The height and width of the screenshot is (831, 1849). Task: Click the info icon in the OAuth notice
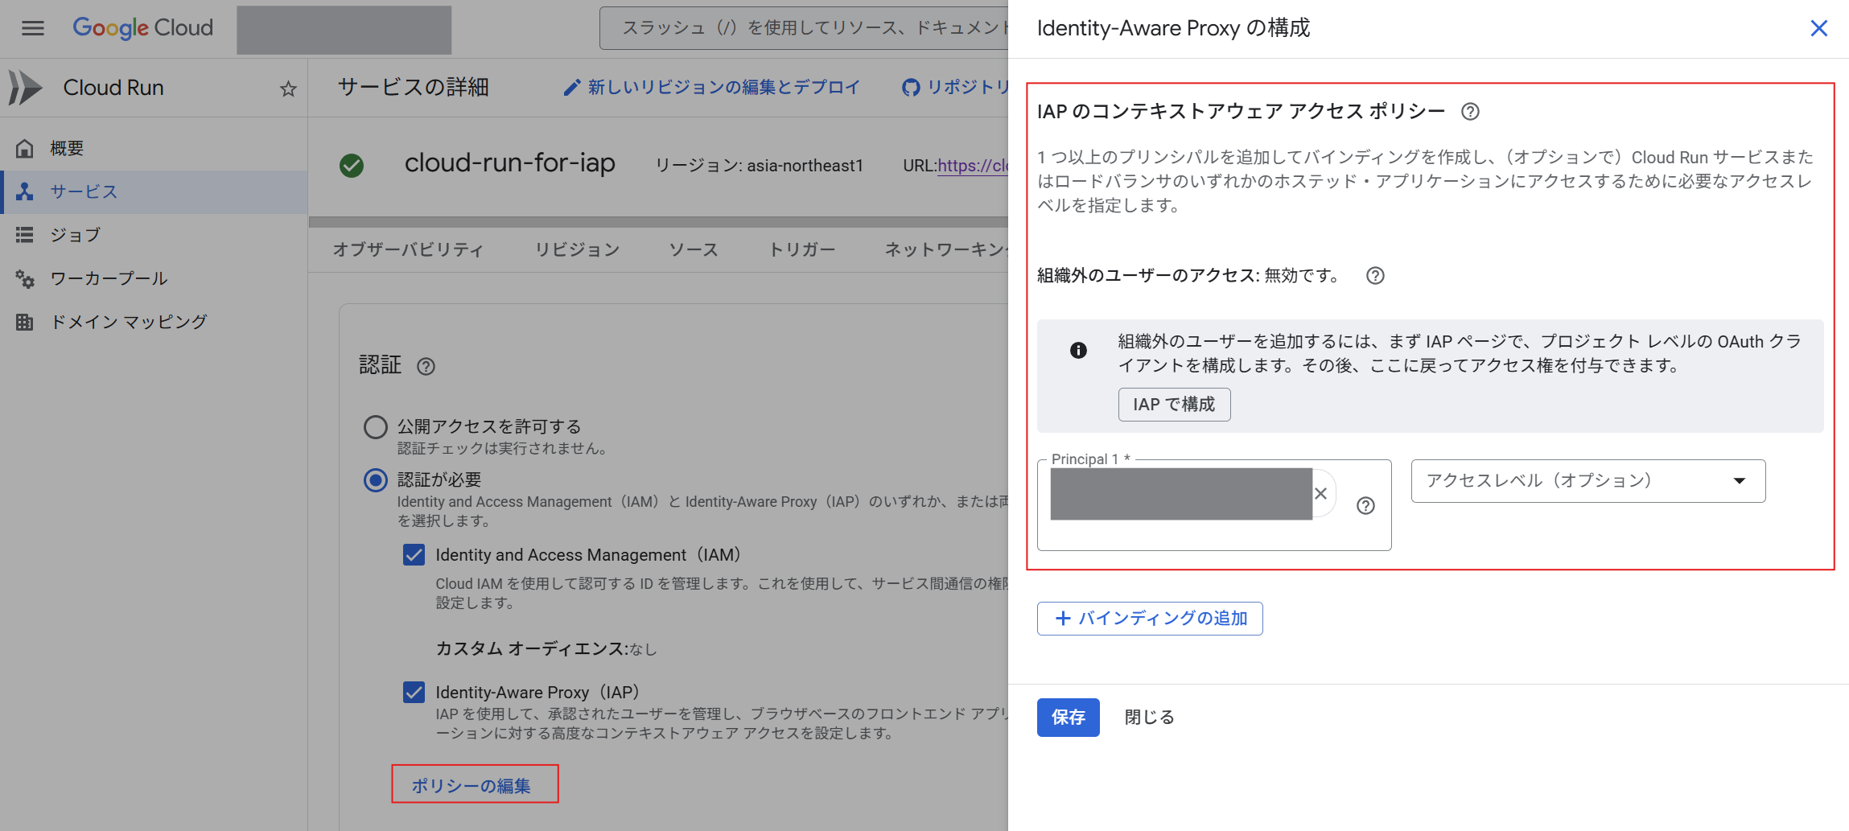(x=1079, y=351)
